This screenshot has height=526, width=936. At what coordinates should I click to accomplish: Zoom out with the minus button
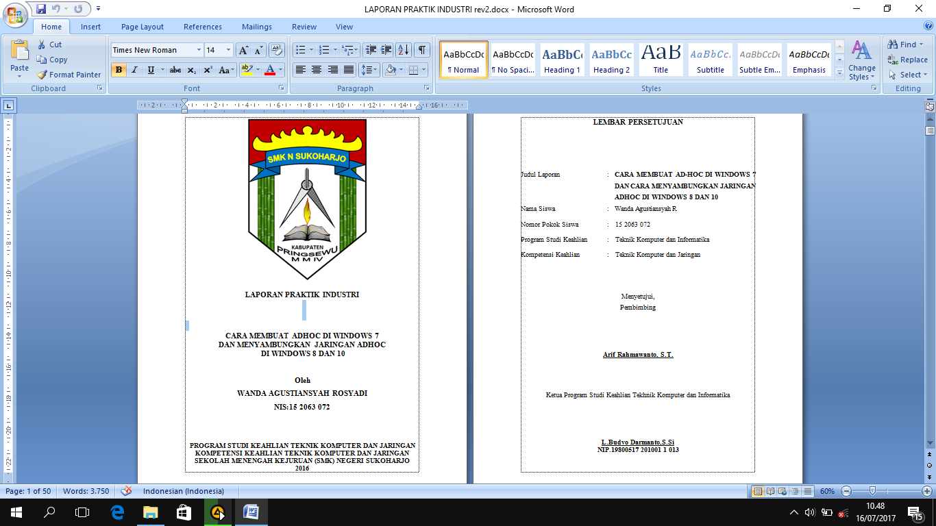(x=846, y=491)
